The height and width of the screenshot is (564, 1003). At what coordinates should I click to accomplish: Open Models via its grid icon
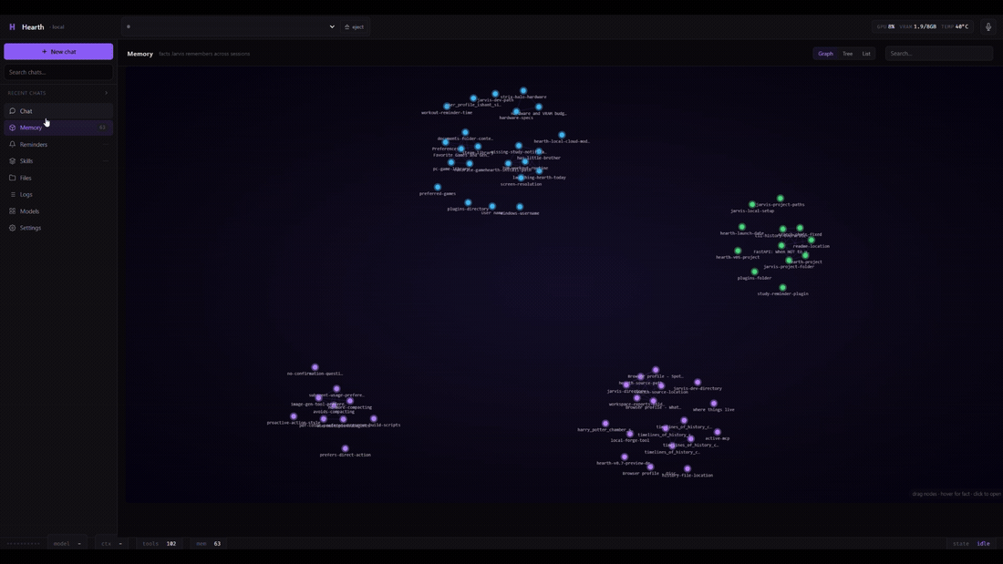click(x=12, y=211)
